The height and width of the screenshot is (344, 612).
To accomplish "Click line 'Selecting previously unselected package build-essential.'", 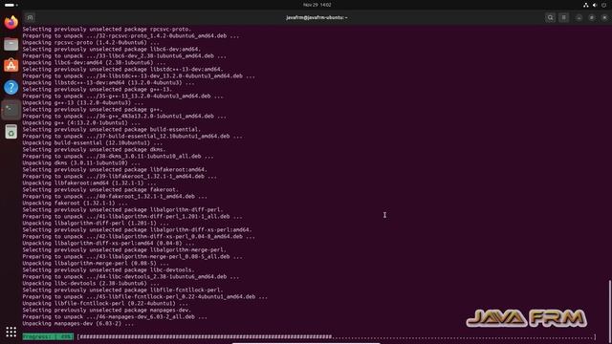I will point(112,130).
